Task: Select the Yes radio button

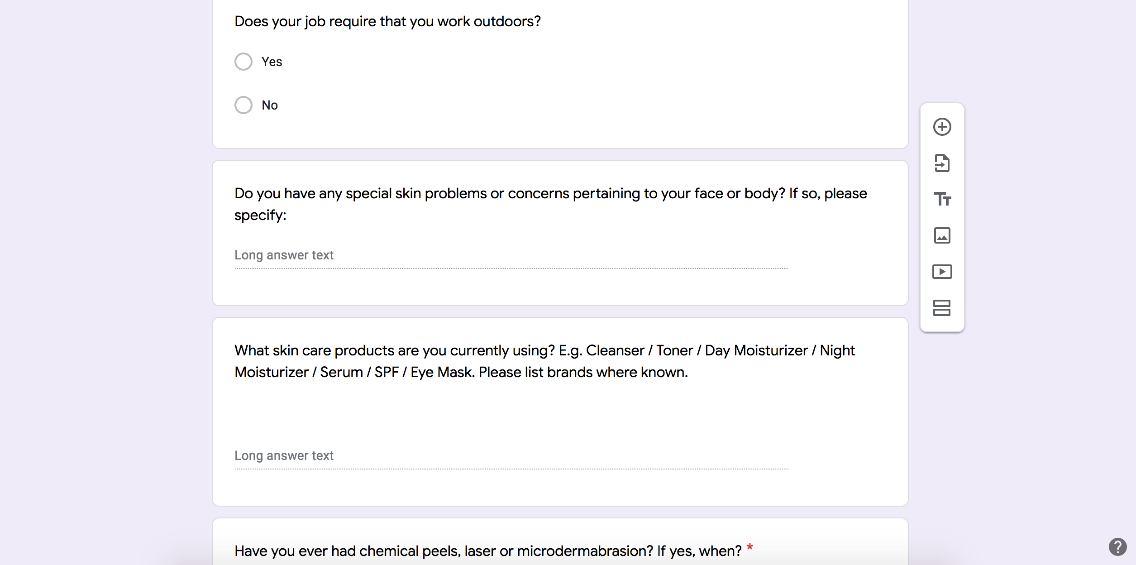Action: point(243,62)
